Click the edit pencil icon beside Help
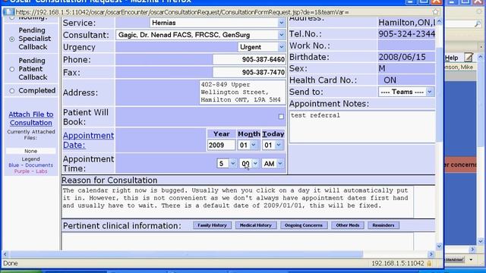The width and height of the screenshot is (486, 273). [469, 58]
